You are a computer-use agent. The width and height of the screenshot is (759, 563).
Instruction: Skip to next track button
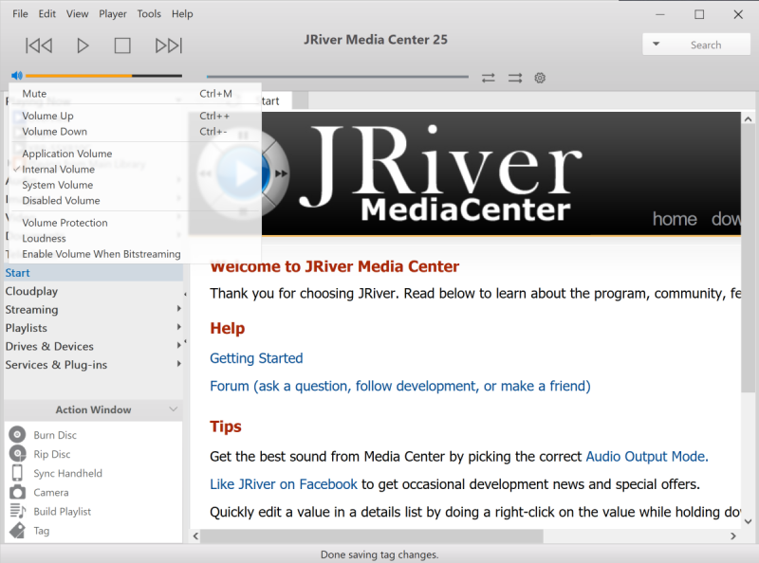(168, 45)
